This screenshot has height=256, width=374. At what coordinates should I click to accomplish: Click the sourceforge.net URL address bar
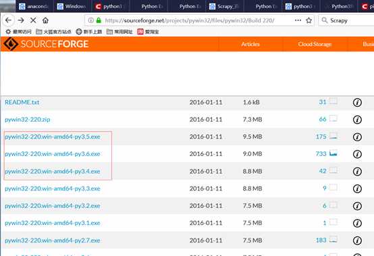click(190, 20)
